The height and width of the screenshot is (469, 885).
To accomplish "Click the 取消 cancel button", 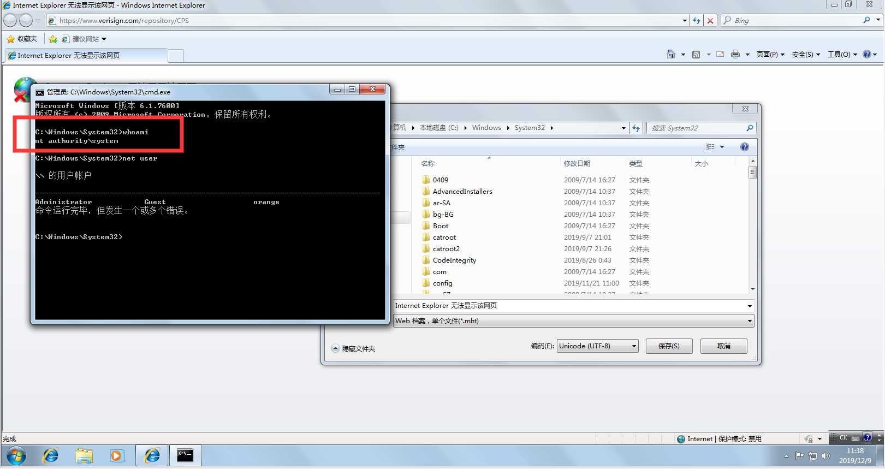I will pos(724,346).
